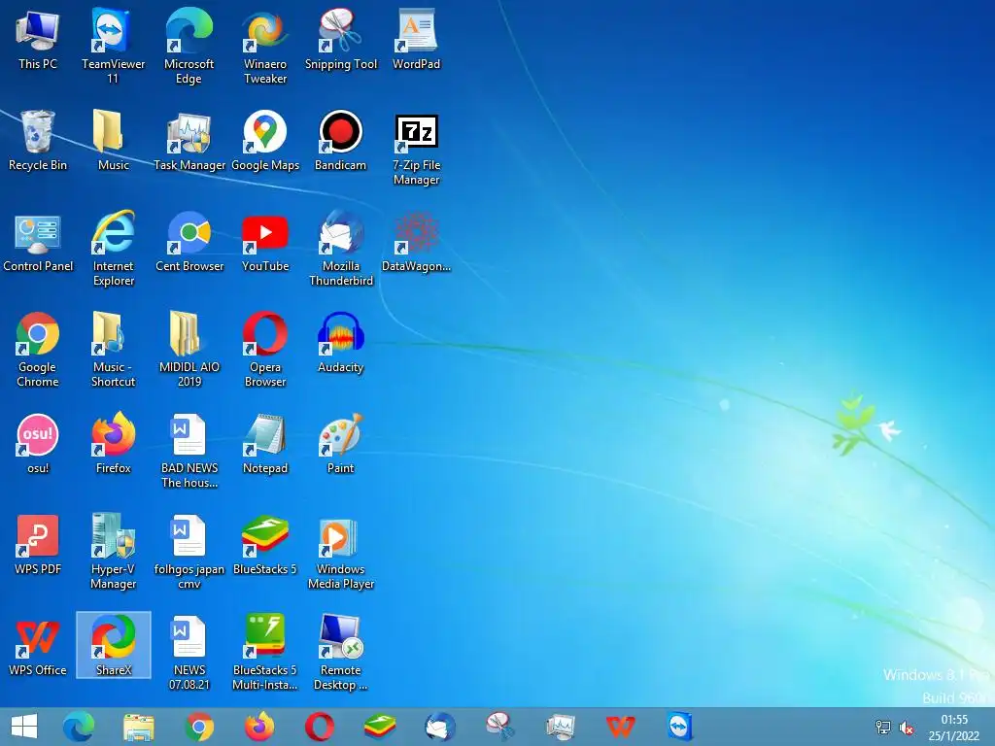Viewport: 995px width, 746px height.
Task: Open Snipping Tool from the taskbar
Action: (500, 727)
